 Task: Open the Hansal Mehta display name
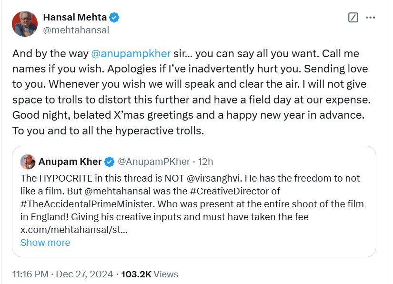(75, 17)
